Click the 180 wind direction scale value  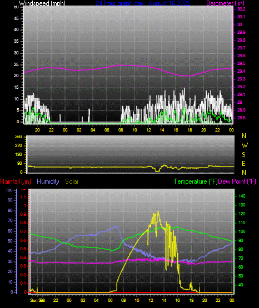click(x=19, y=155)
